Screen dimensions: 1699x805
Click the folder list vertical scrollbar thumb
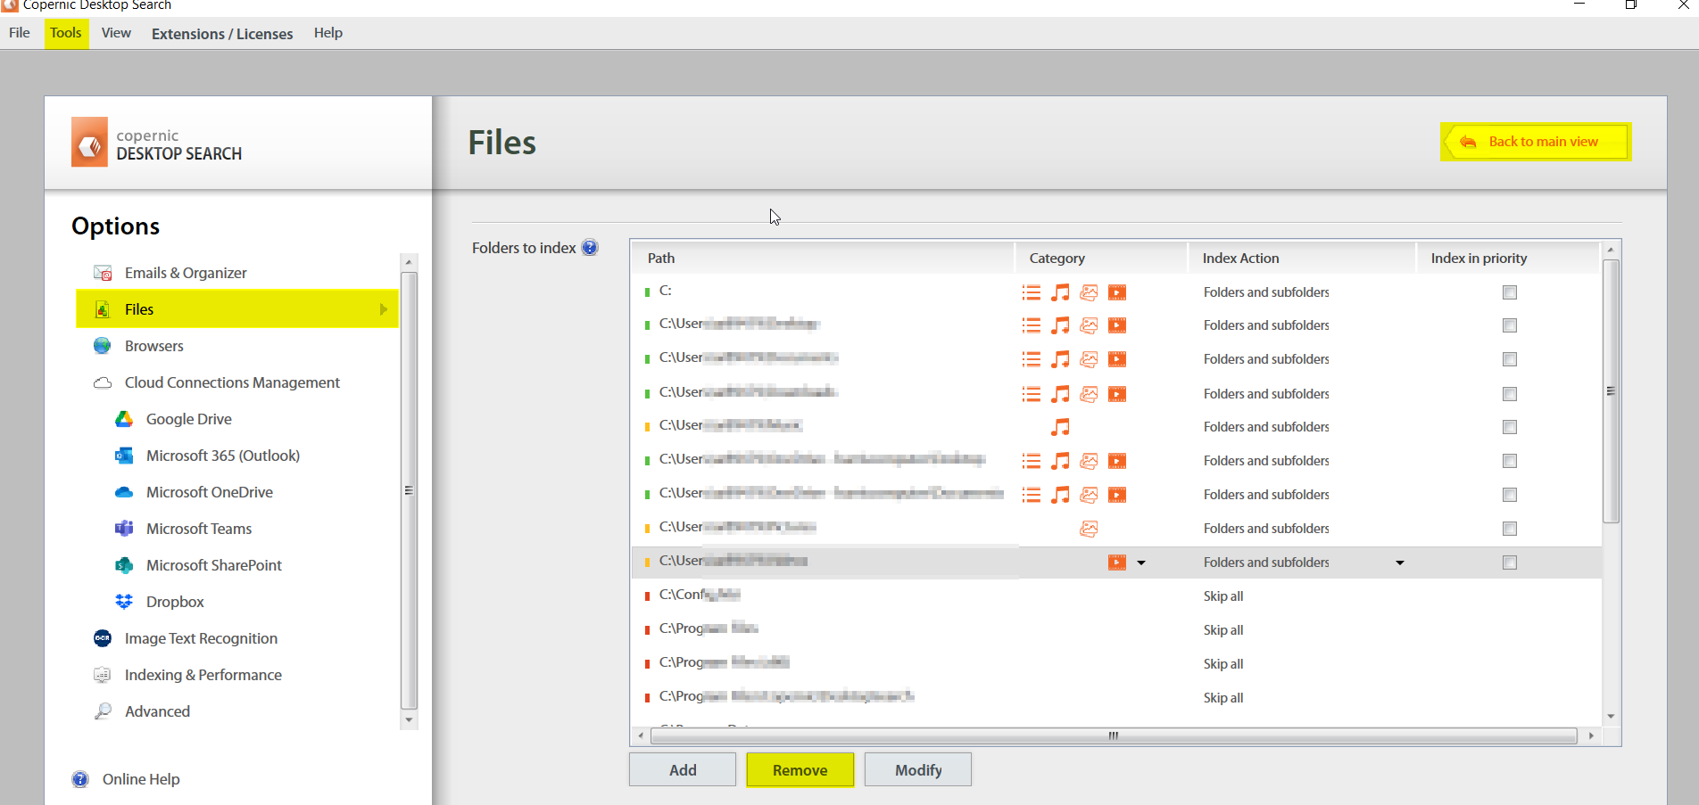tap(1611, 390)
